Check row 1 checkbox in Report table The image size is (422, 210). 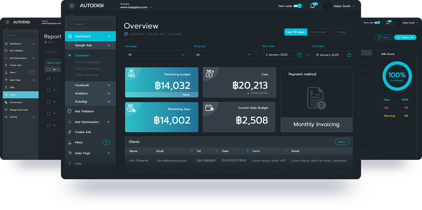pyautogui.click(x=49, y=78)
